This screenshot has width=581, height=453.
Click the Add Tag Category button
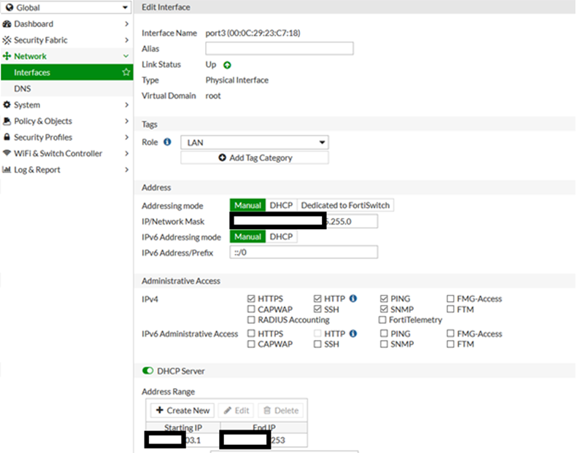pos(254,158)
